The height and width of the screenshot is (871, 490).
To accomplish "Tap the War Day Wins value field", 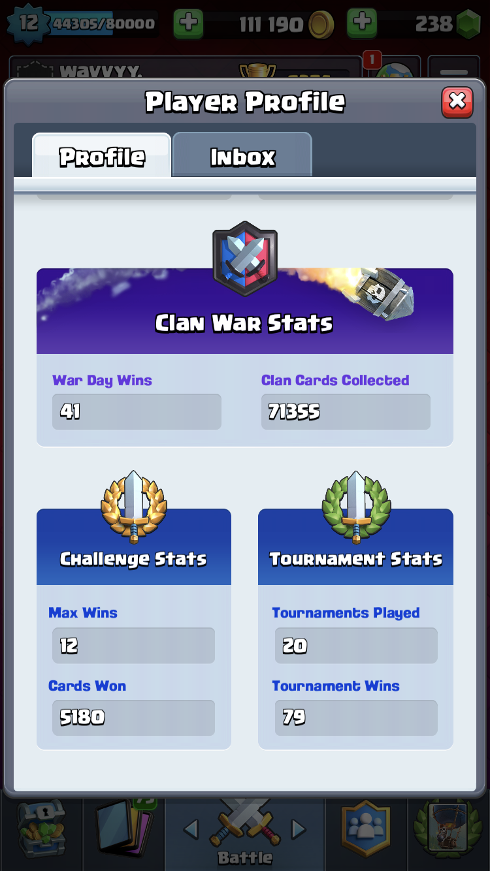I will pos(137,411).
